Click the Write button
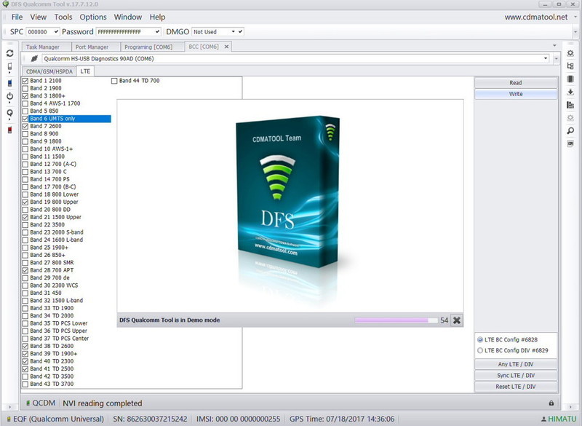 516,94
